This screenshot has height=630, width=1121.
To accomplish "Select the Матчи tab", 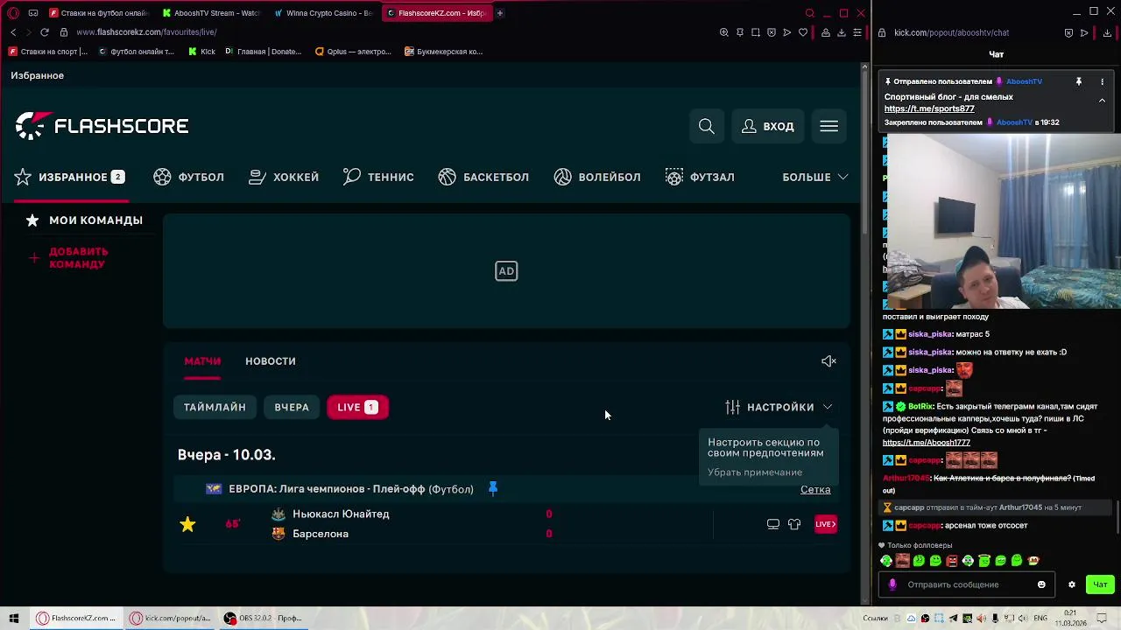I will click(202, 360).
